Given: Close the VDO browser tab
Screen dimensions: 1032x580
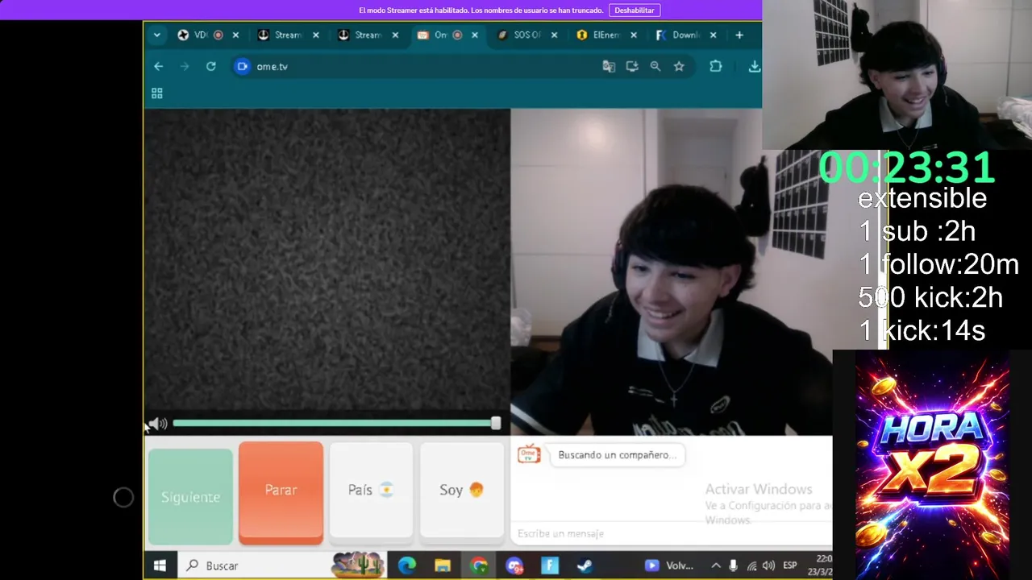Looking at the screenshot, I should [235, 35].
